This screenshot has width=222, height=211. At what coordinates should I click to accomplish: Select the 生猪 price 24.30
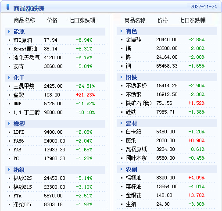(x=163, y=204)
